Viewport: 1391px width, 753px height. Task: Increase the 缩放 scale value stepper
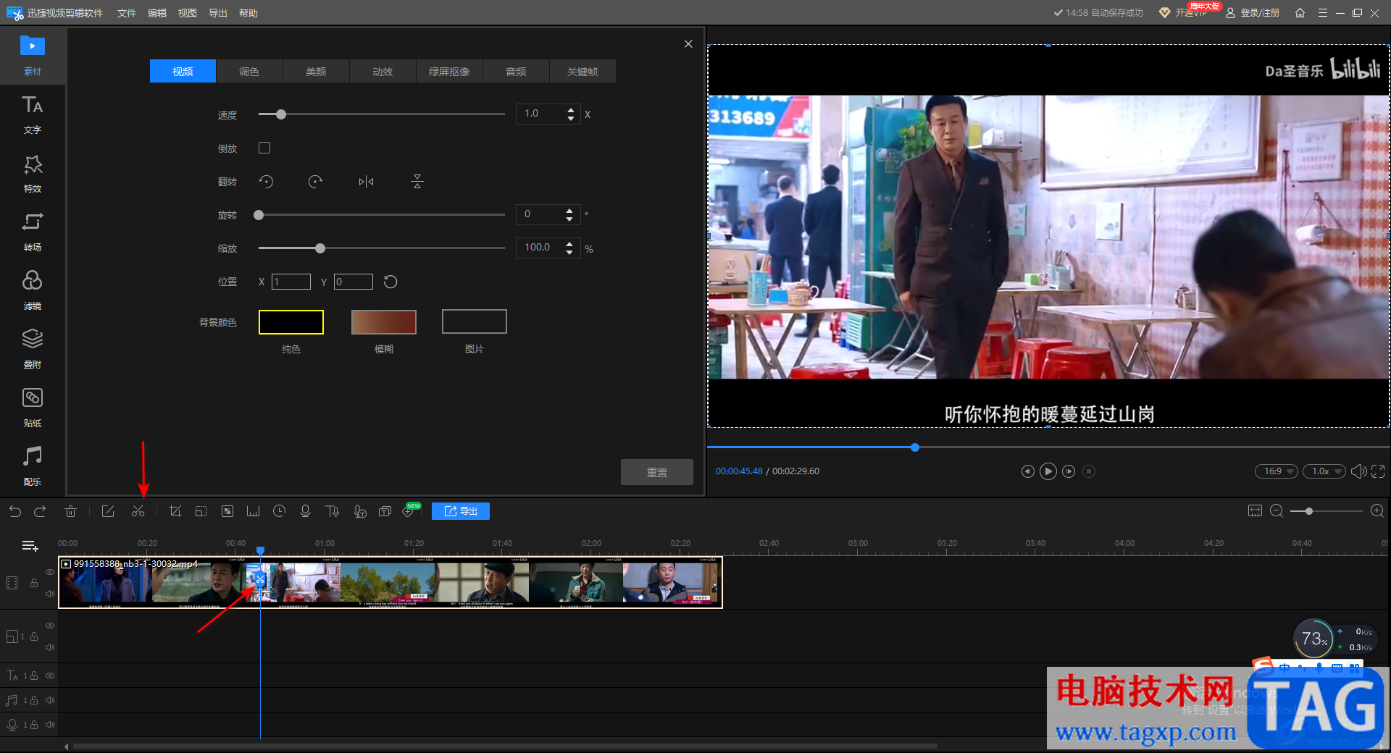(569, 244)
